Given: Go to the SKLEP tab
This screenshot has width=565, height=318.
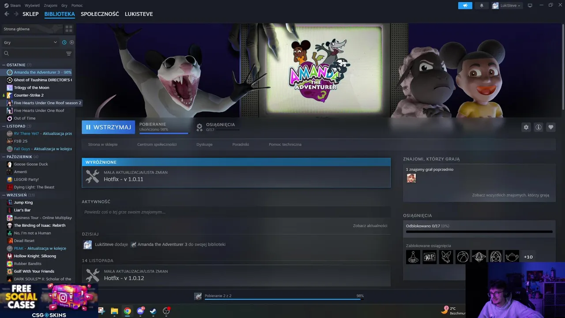Looking at the screenshot, I should tap(30, 14).
